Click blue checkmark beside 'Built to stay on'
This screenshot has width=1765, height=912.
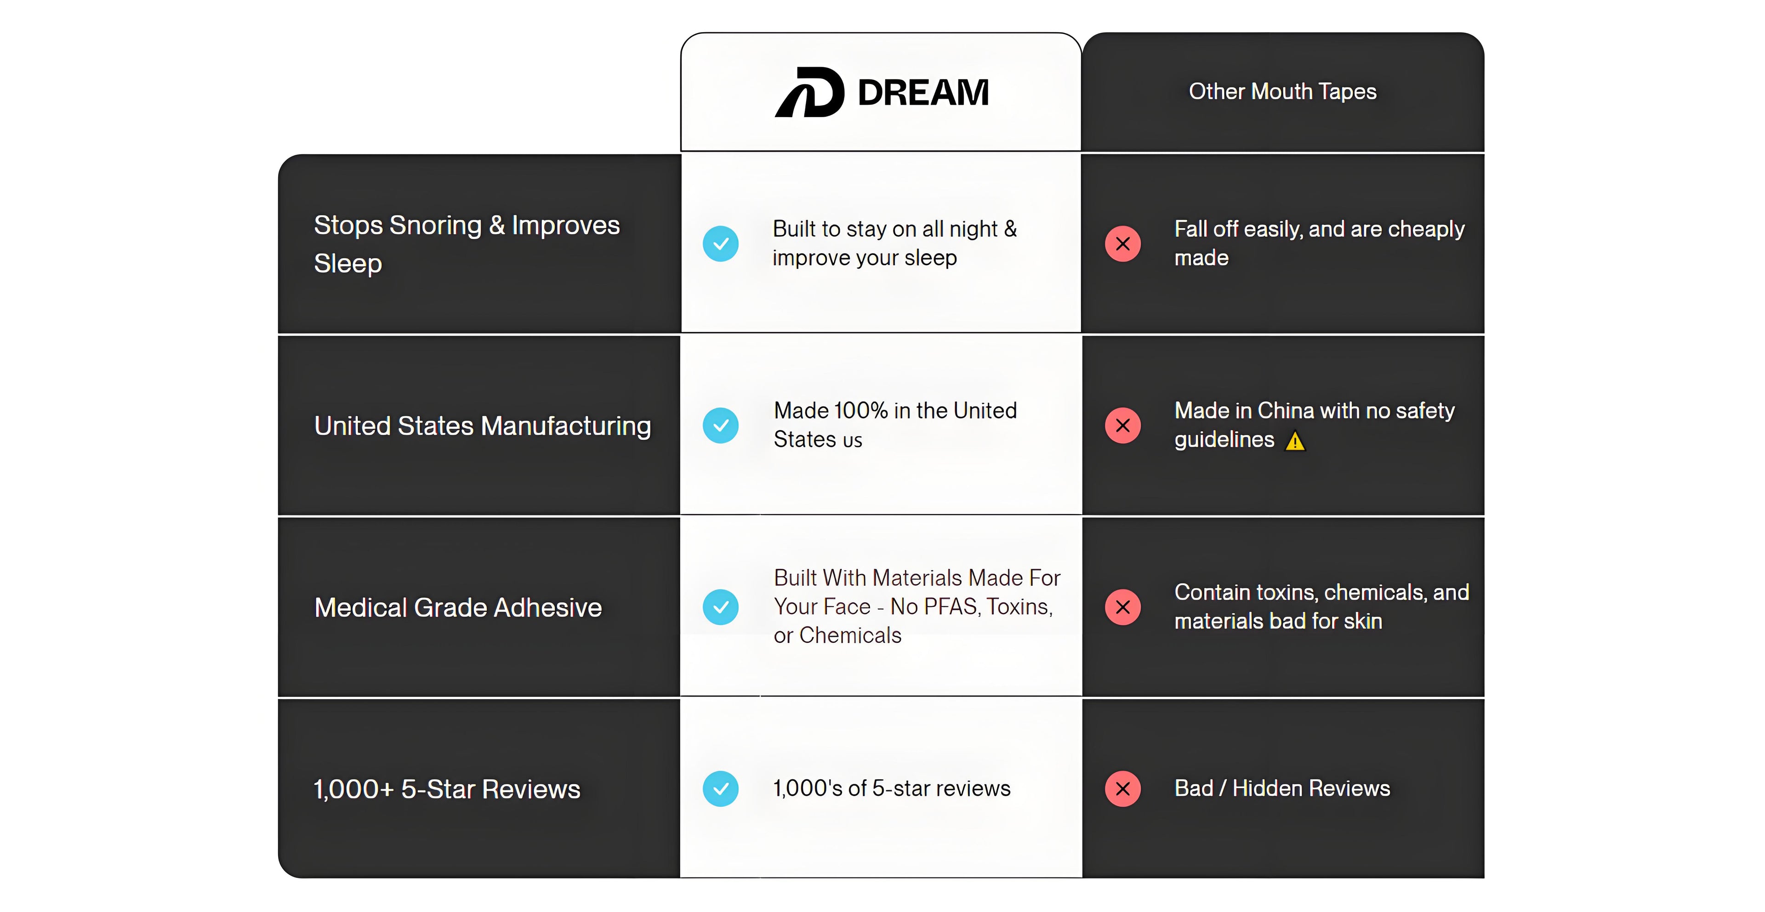pyautogui.click(x=721, y=244)
